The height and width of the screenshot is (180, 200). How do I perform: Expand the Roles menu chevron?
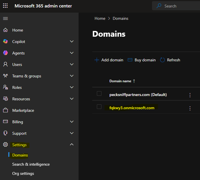[x=72, y=87]
